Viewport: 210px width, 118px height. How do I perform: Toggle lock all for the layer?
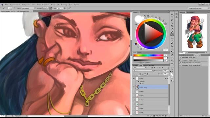click(x=147, y=74)
